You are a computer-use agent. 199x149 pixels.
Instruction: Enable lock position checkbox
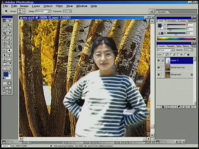(178, 54)
